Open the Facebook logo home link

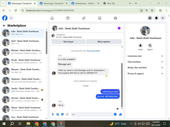click(x=5, y=18)
